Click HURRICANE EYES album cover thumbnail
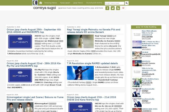 tap(137, 110)
